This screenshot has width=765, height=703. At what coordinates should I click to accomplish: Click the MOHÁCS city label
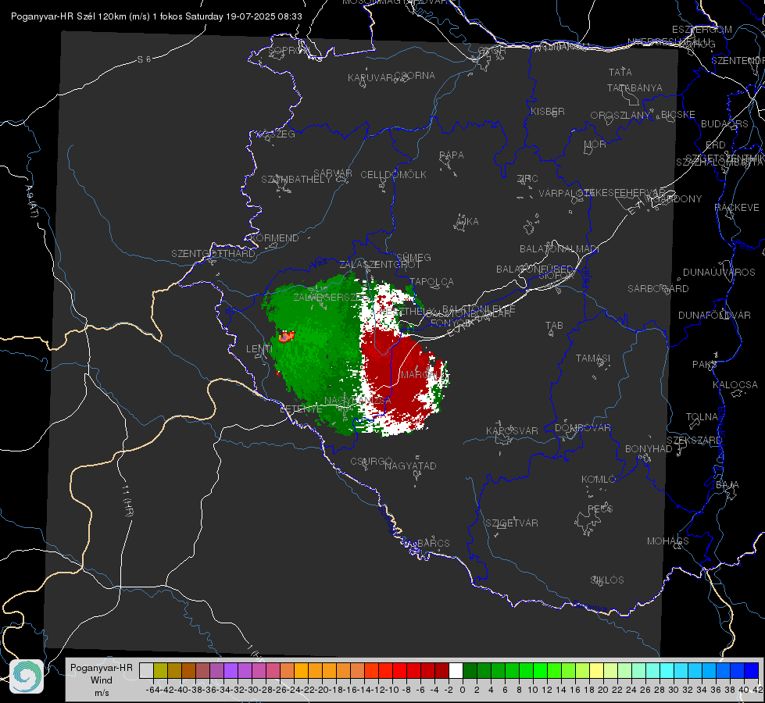(x=667, y=541)
